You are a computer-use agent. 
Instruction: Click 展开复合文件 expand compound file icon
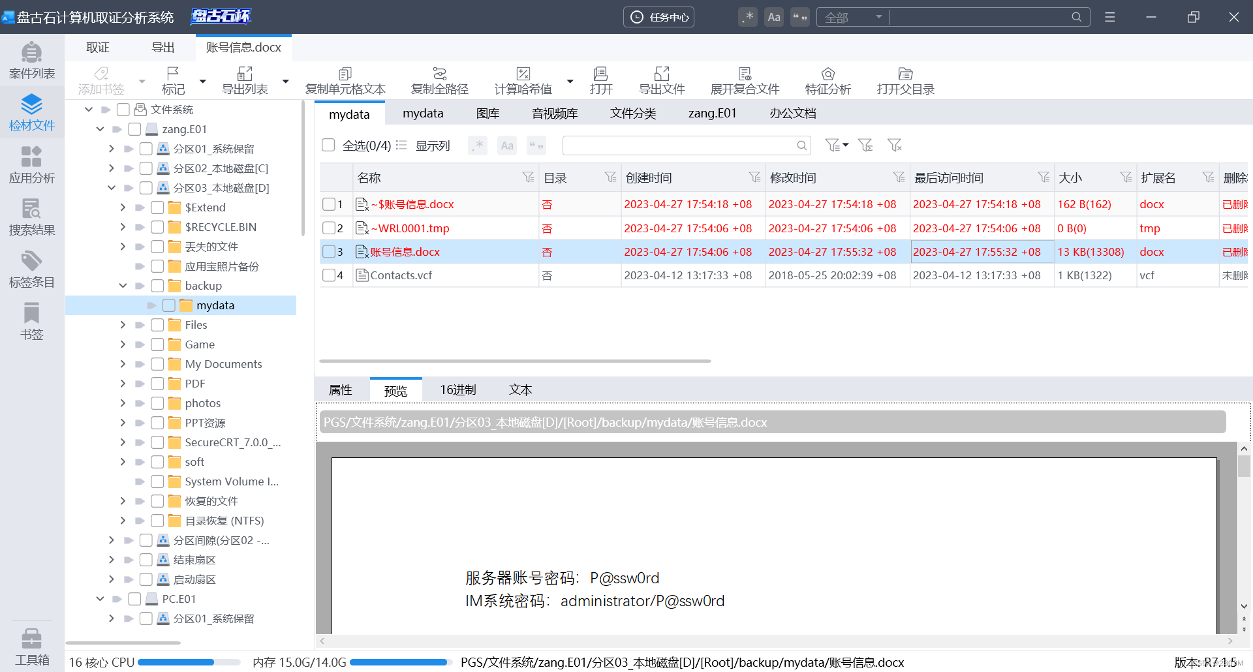coord(745,81)
